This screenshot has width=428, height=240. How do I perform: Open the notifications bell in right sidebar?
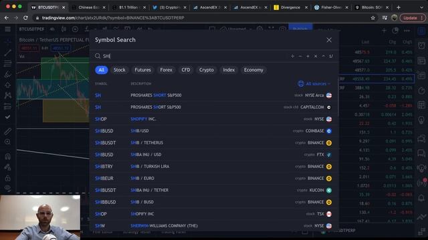421,198
